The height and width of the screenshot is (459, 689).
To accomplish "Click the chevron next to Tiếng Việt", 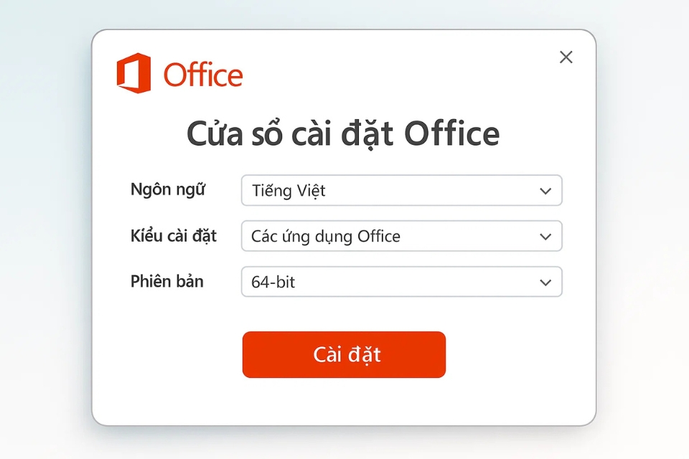I will click(545, 191).
